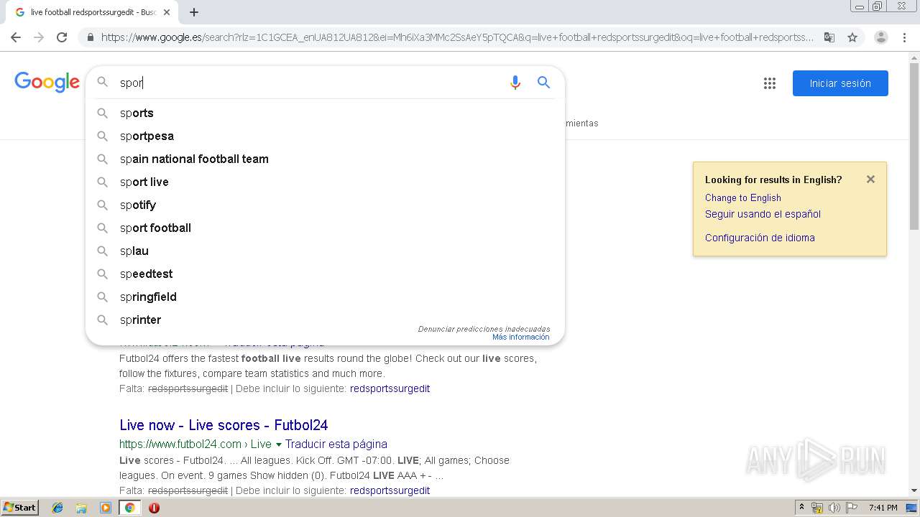Open a new browser tab
The height and width of the screenshot is (517, 920).
click(194, 12)
